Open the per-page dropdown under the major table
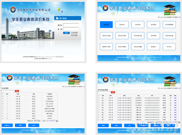 tap(37, 121)
